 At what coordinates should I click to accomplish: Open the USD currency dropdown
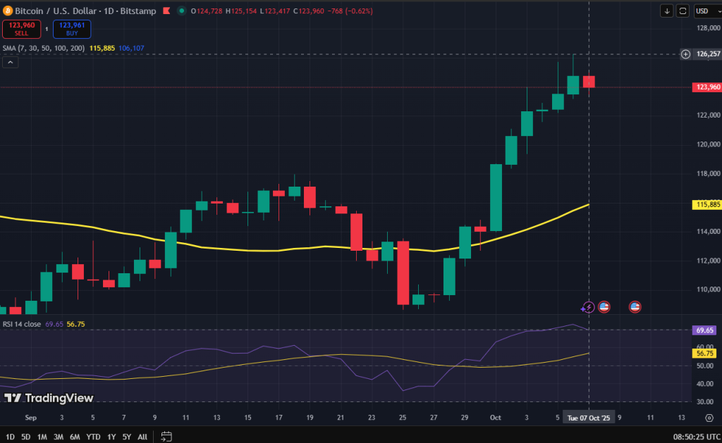702,11
